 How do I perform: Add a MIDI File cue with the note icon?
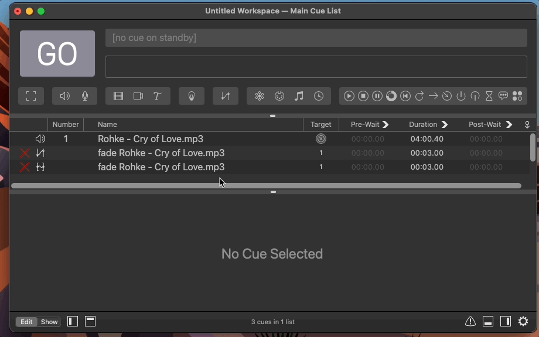point(299,96)
